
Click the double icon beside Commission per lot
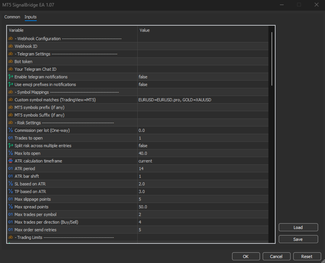tap(11, 130)
